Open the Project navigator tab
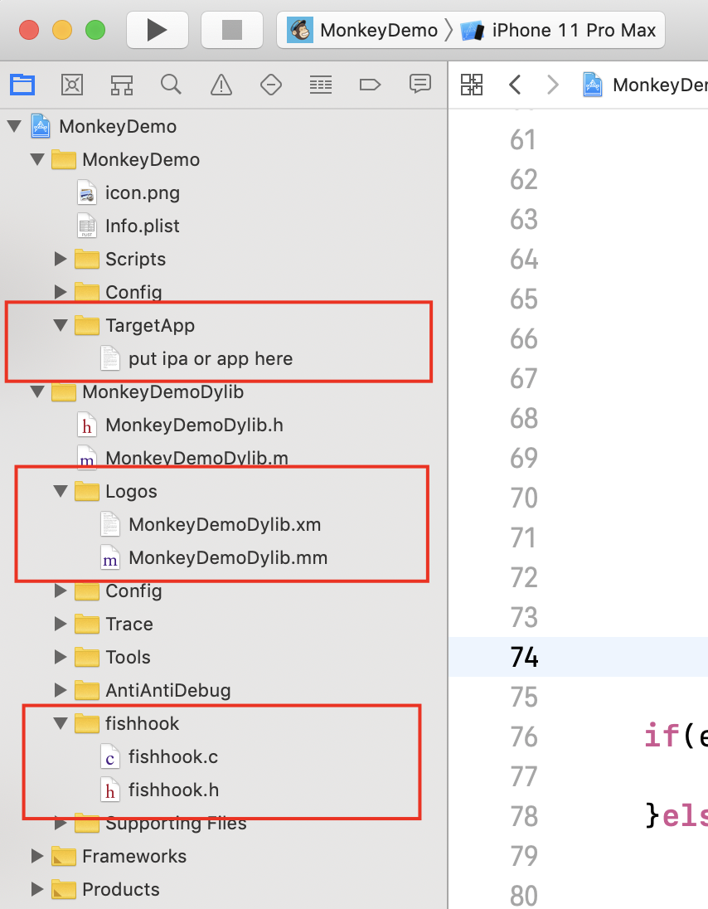The height and width of the screenshot is (909, 708). pos(22,85)
